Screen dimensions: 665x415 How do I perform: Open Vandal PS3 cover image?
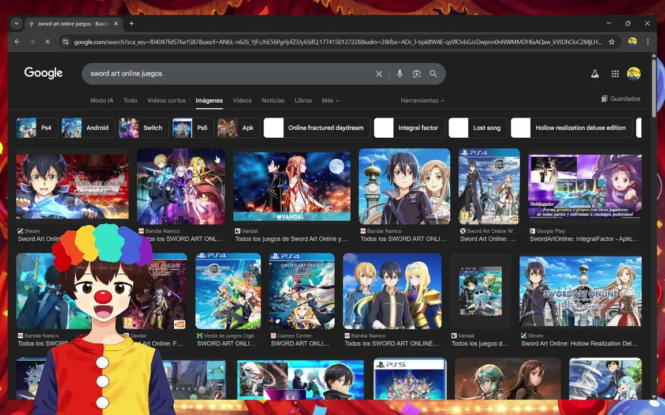tap(480, 291)
